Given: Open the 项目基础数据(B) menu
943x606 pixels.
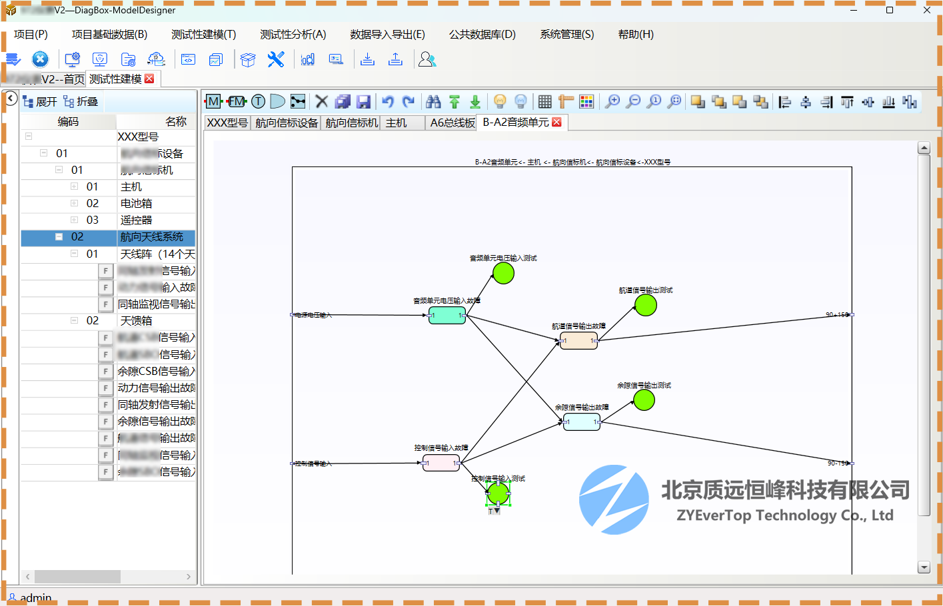Looking at the screenshot, I should point(109,34).
